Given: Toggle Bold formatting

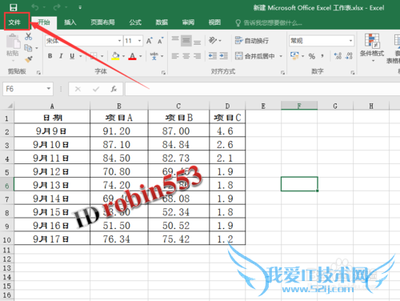Looking at the screenshot, I should (50, 56).
